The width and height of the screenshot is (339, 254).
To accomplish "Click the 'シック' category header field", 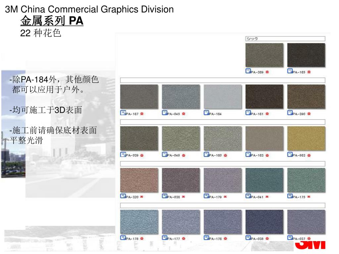I will (x=285, y=39).
